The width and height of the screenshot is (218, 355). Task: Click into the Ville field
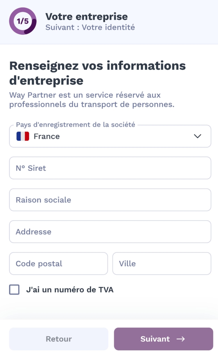click(x=162, y=263)
